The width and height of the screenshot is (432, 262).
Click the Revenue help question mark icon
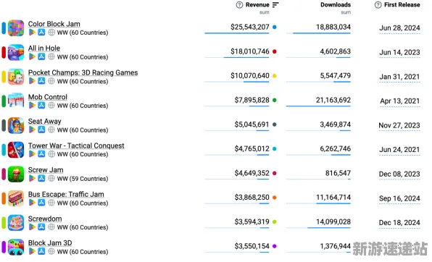239,5
